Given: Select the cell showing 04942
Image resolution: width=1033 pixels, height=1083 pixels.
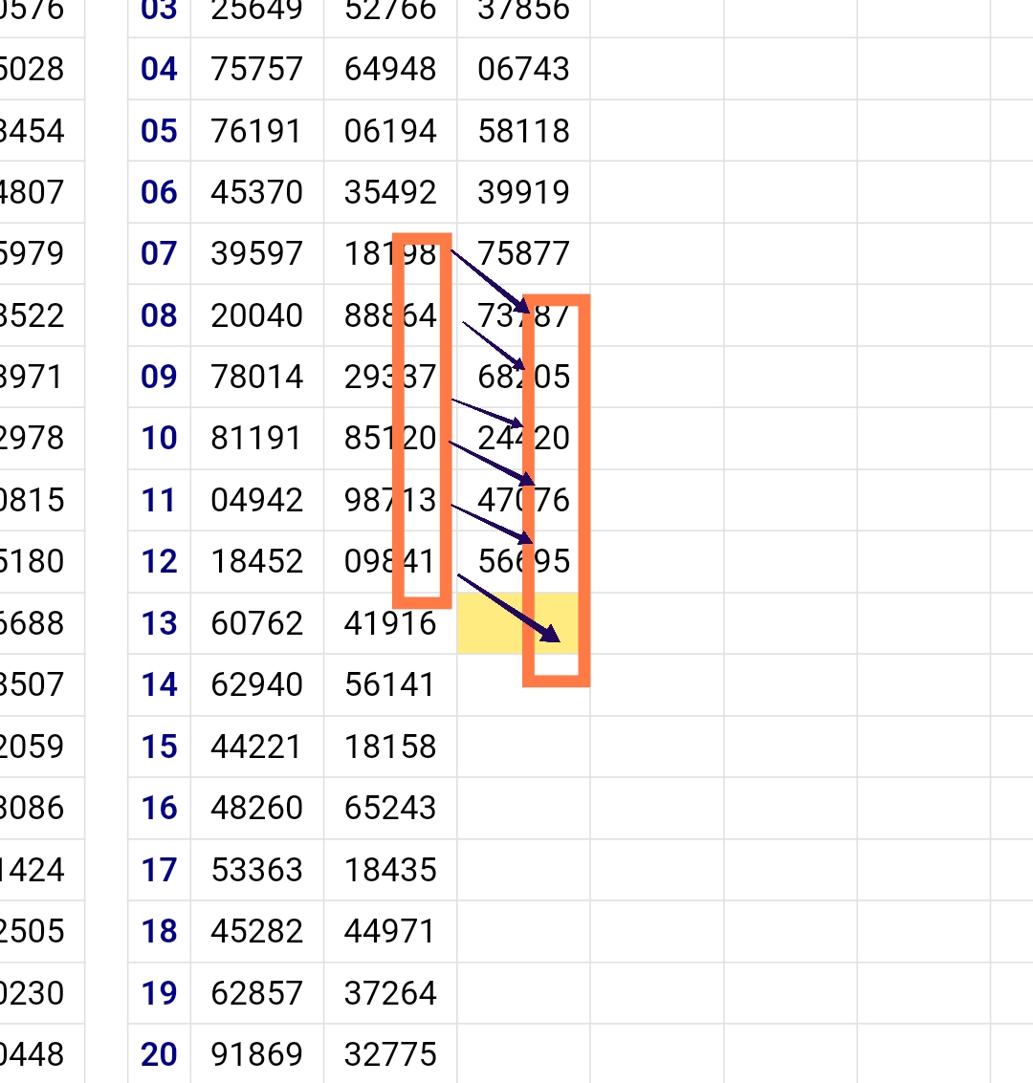Looking at the screenshot, I should coord(256,500).
